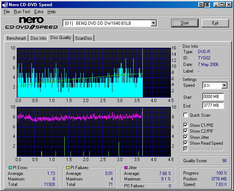
Task: Click the Start button
Action: 185,23
